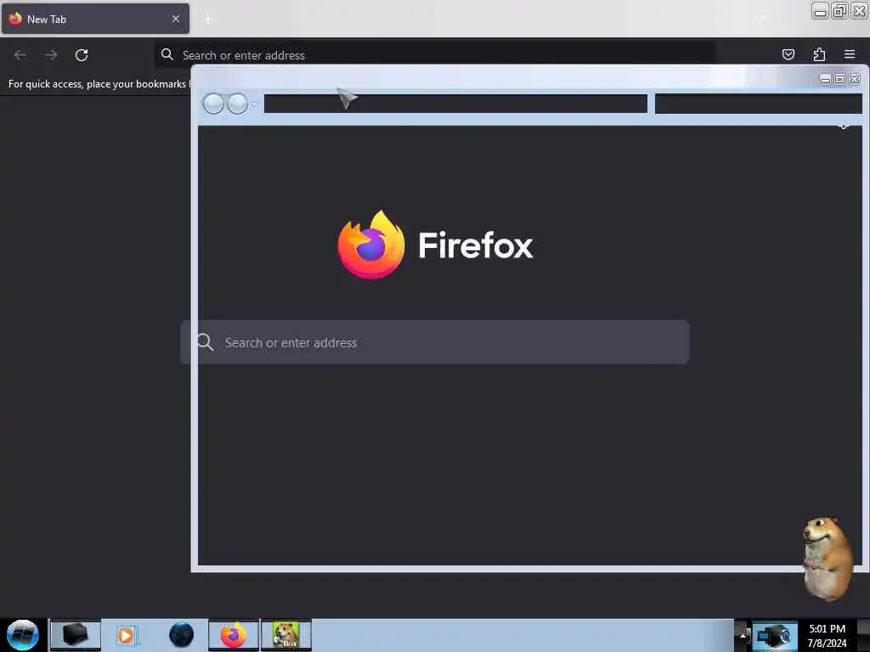Open the media player taskbar icon
This screenshot has height=652, width=870.
[x=126, y=635]
